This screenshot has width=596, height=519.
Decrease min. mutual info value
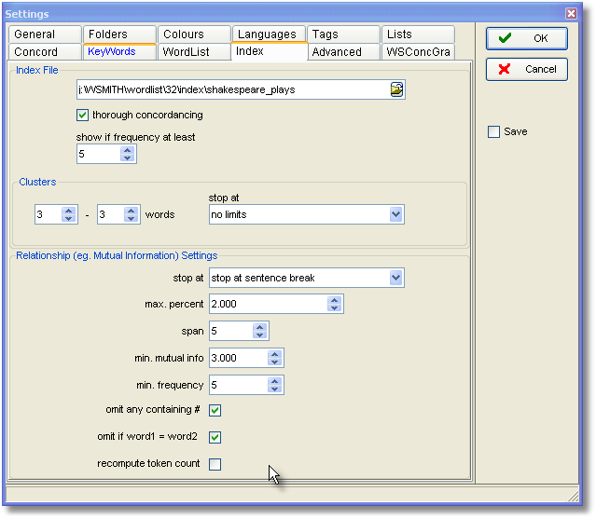(x=274, y=362)
